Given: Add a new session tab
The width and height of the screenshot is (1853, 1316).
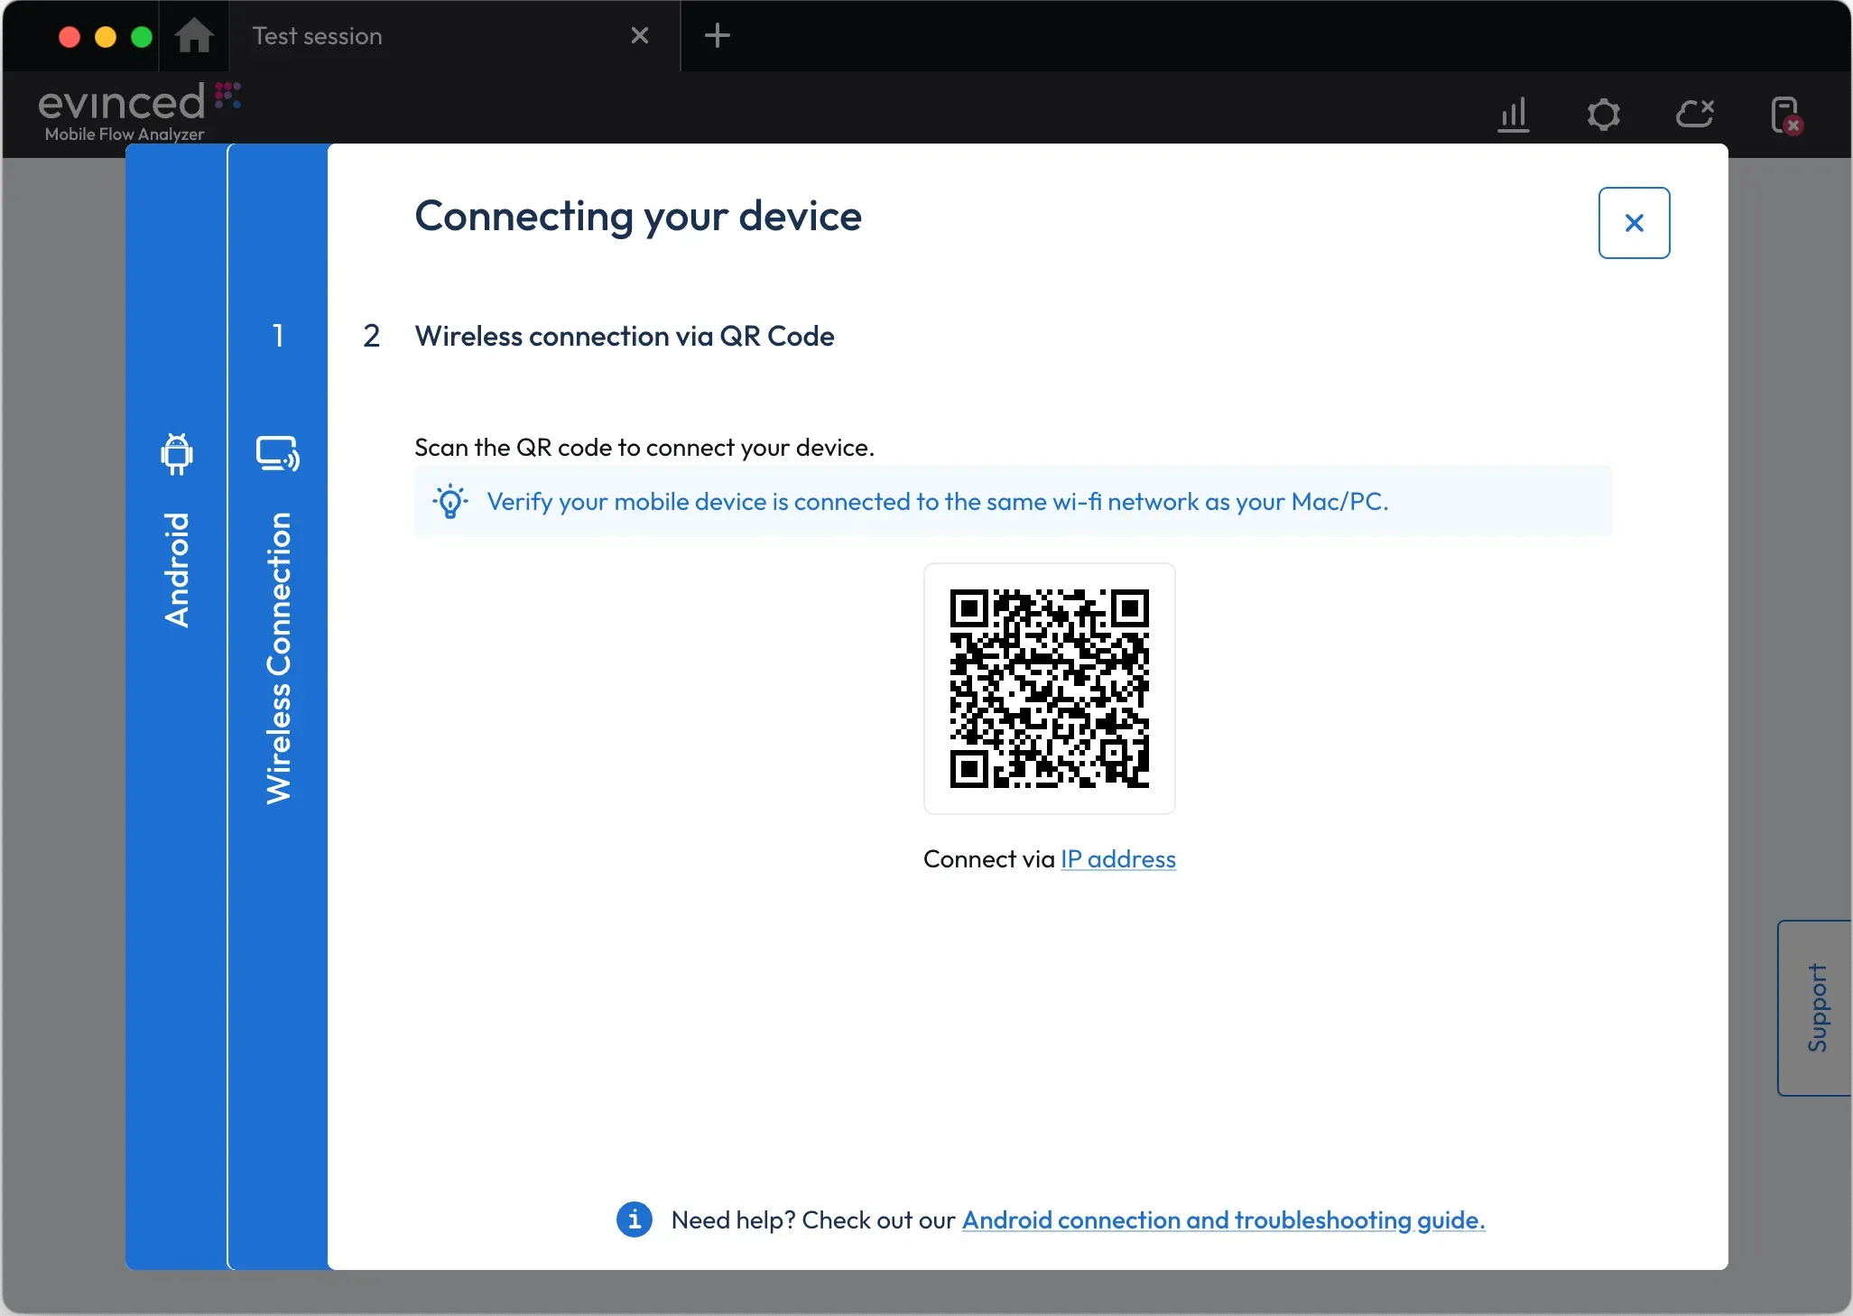Looking at the screenshot, I should [717, 36].
